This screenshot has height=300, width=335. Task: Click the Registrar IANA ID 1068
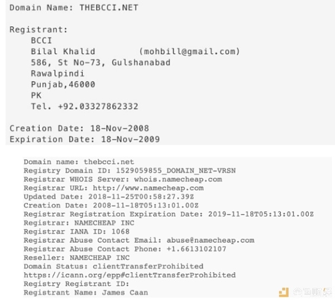tap(76, 231)
